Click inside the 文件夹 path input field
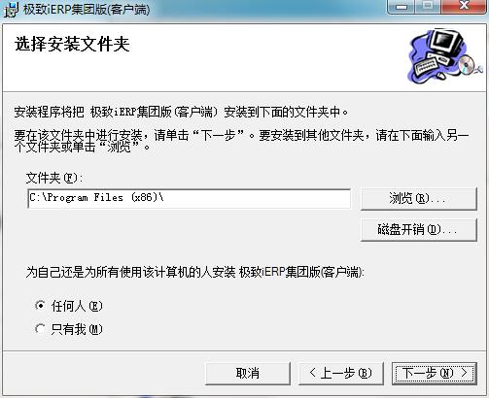Image resolution: width=489 pixels, height=398 pixels. (190, 198)
